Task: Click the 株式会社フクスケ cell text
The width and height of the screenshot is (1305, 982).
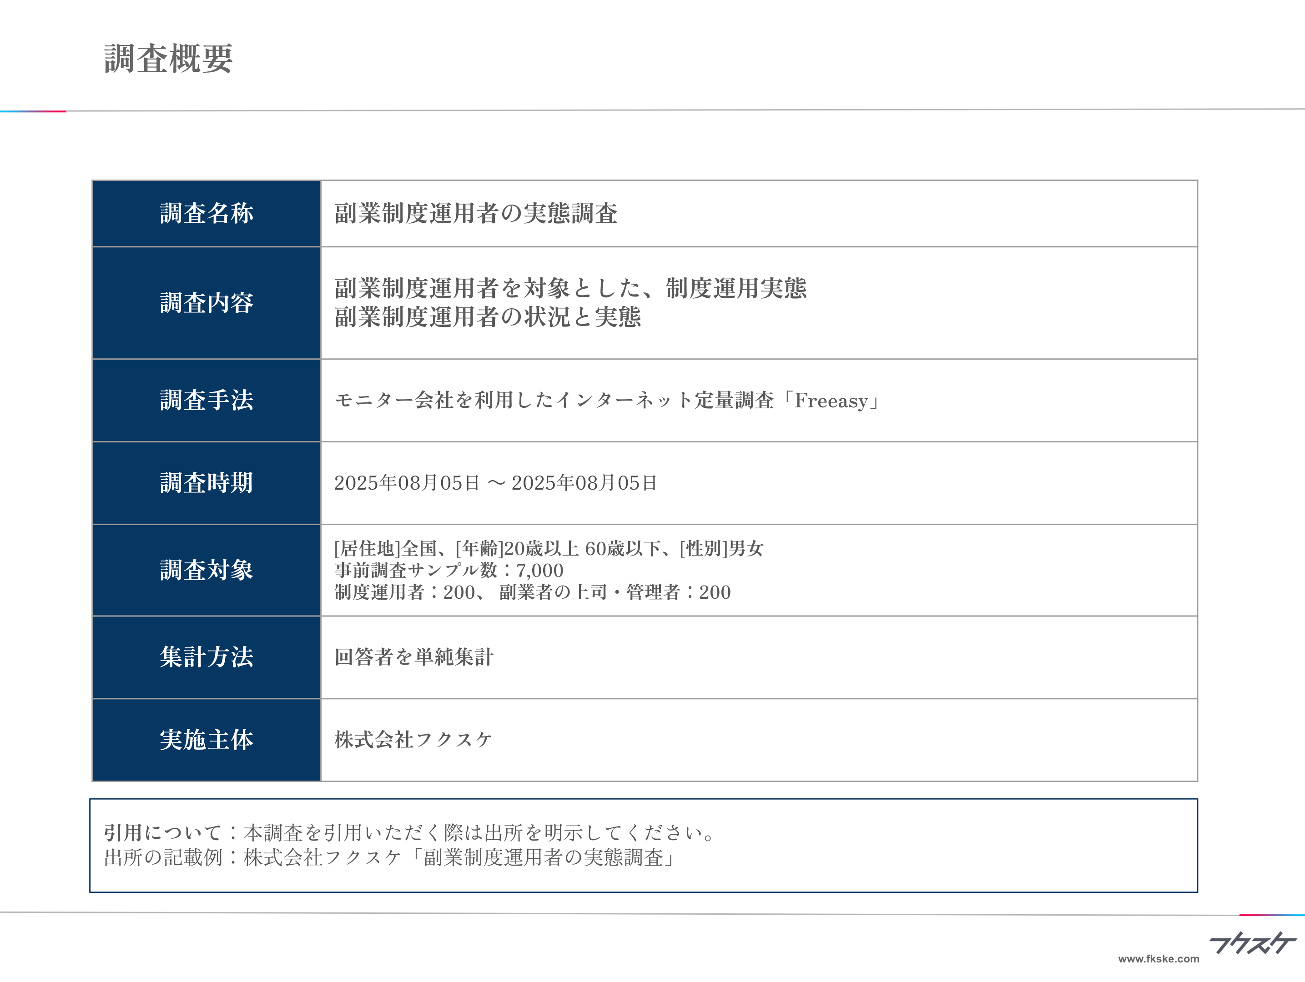Action: point(413,740)
